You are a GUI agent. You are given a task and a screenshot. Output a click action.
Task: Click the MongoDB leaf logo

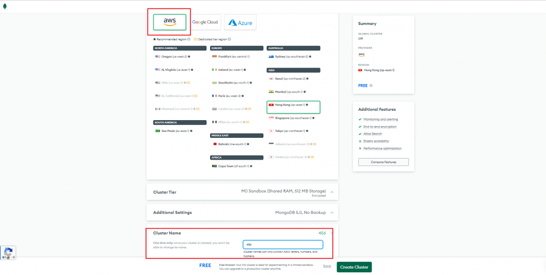[5, 6]
